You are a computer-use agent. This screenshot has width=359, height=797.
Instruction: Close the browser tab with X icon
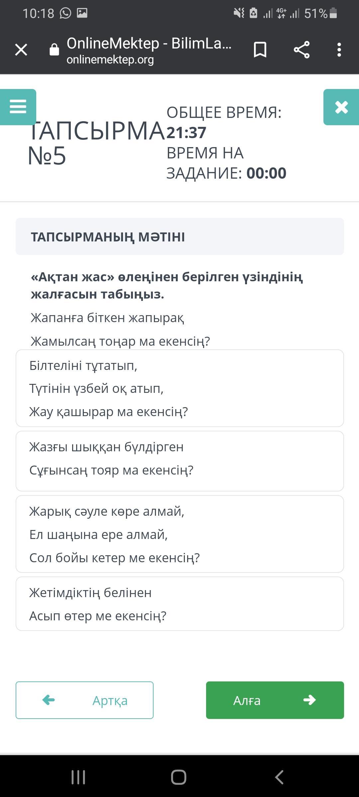point(21,50)
